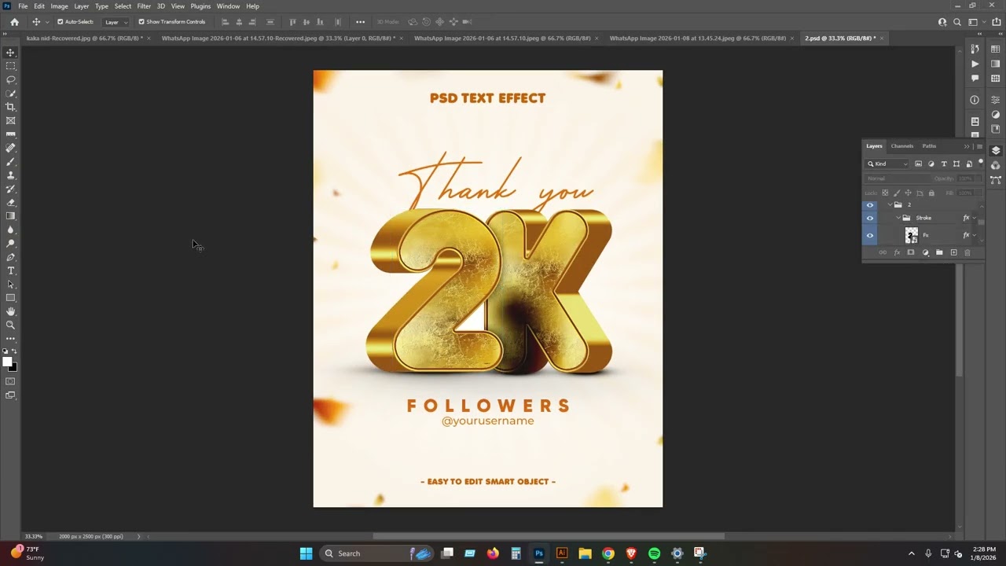Collapse the Stroke group arrow

(898, 218)
